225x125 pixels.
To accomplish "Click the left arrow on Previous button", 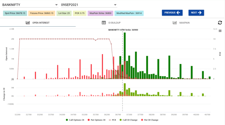I will pyautogui.click(x=178, y=13).
